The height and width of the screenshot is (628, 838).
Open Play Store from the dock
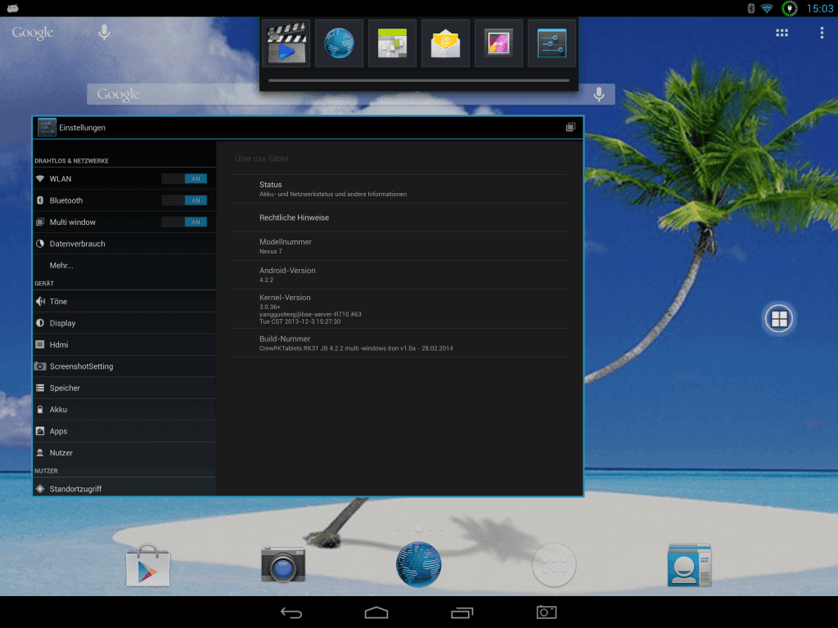148,566
